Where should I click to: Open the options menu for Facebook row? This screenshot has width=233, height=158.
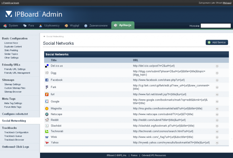[217, 80]
